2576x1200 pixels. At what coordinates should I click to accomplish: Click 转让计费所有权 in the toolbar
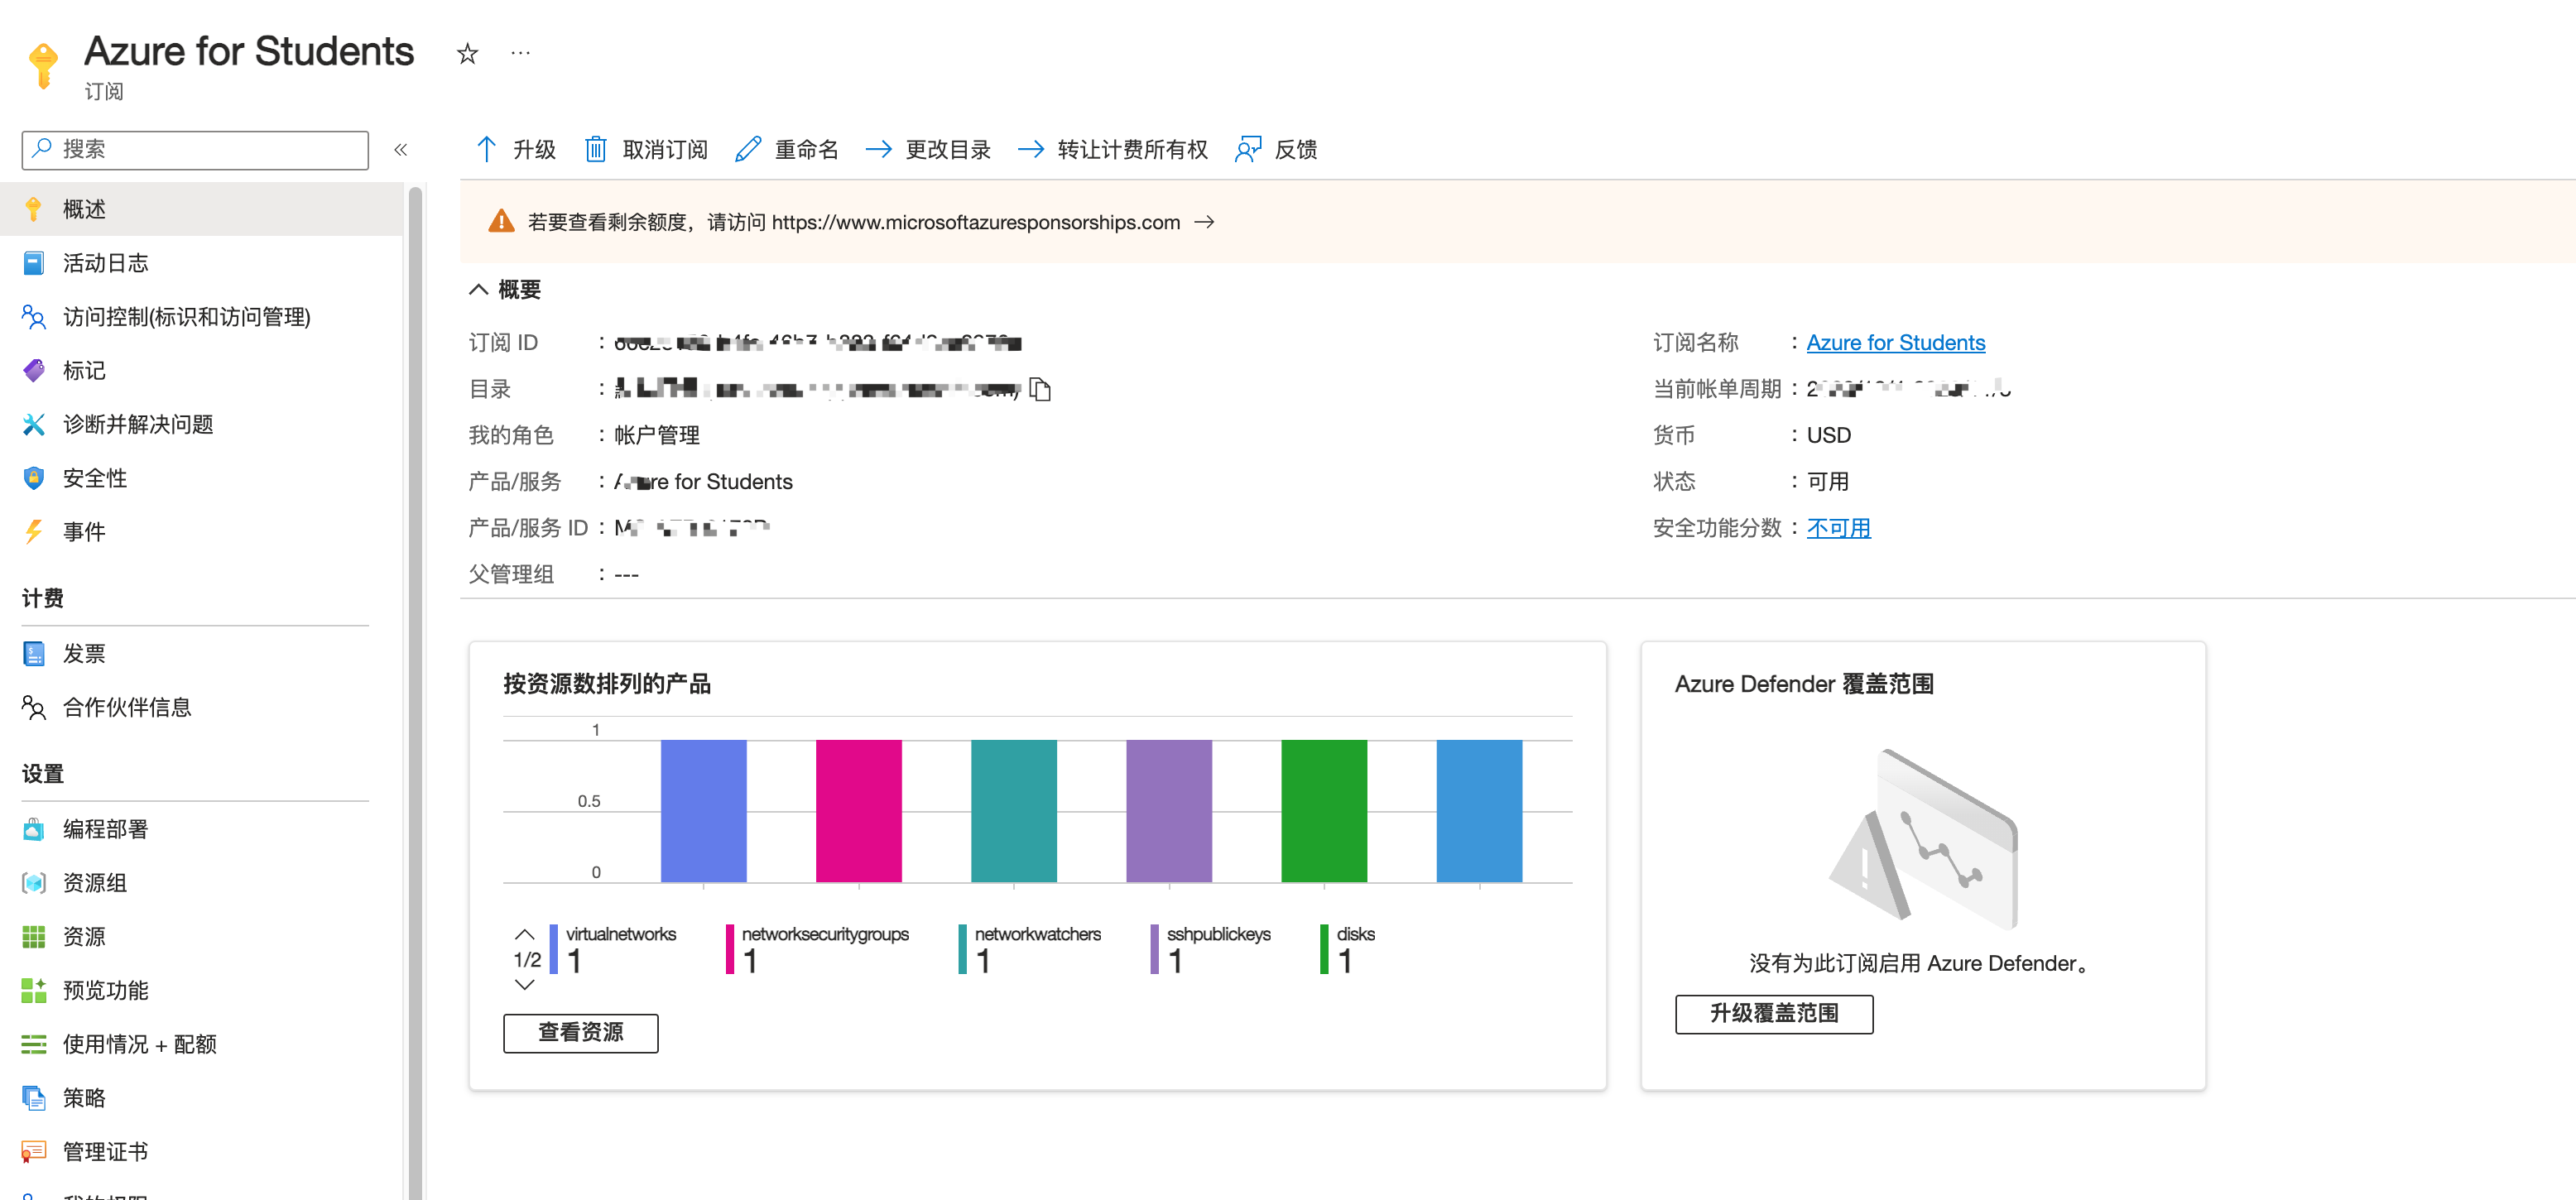[x=1112, y=149]
